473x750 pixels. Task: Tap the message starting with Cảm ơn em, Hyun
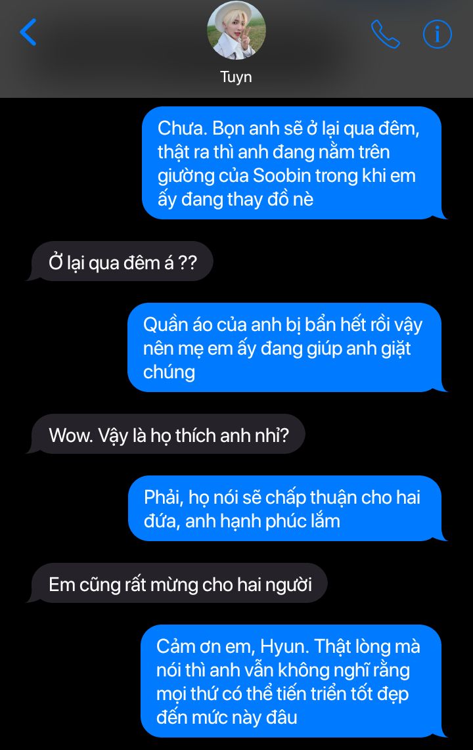pyautogui.click(x=291, y=681)
